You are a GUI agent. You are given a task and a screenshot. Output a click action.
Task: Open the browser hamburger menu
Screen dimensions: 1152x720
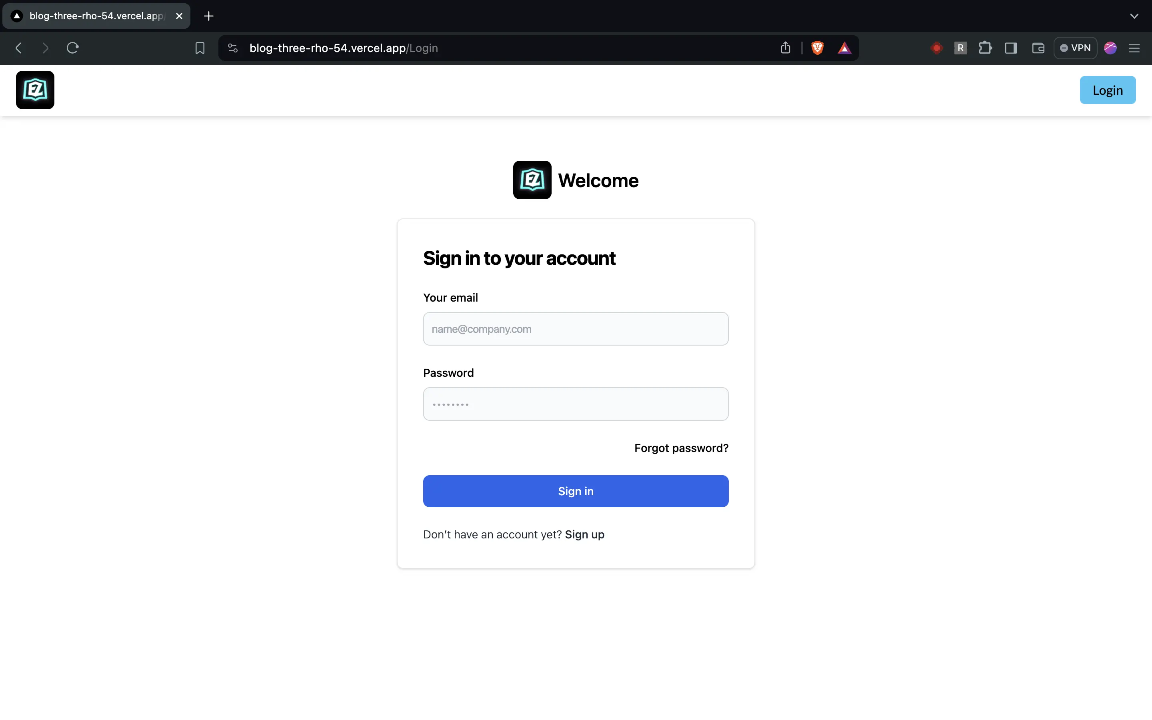(1134, 48)
